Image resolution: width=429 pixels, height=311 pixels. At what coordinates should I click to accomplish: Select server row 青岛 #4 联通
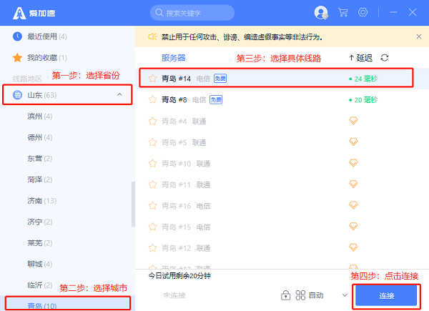point(282,121)
